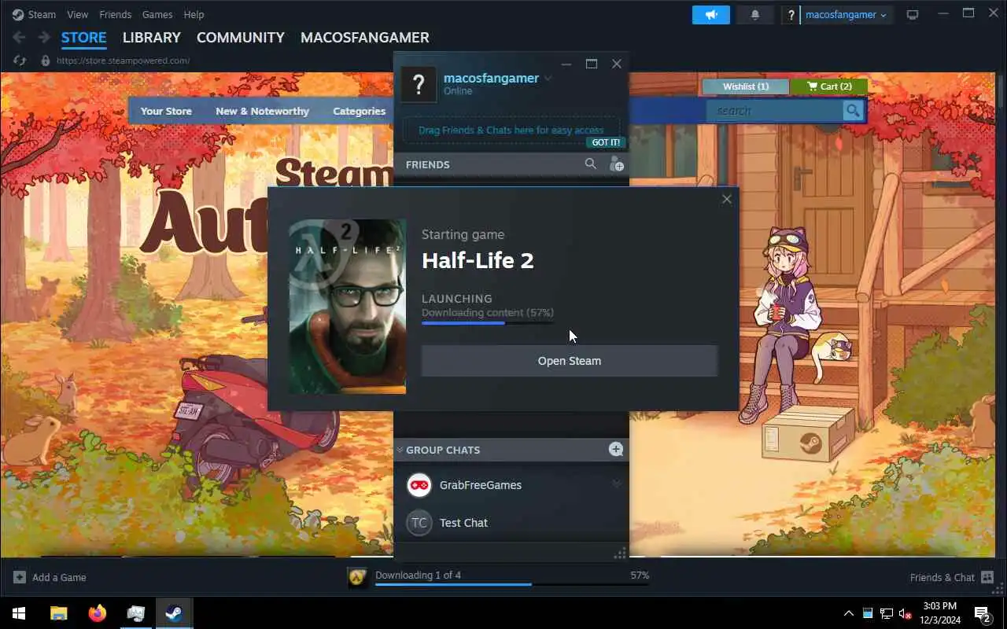Open the Windows notification center
Viewport: 1007px width, 629px height.
click(982, 613)
